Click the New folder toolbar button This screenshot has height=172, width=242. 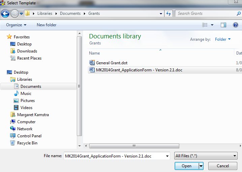[x=47, y=25]
